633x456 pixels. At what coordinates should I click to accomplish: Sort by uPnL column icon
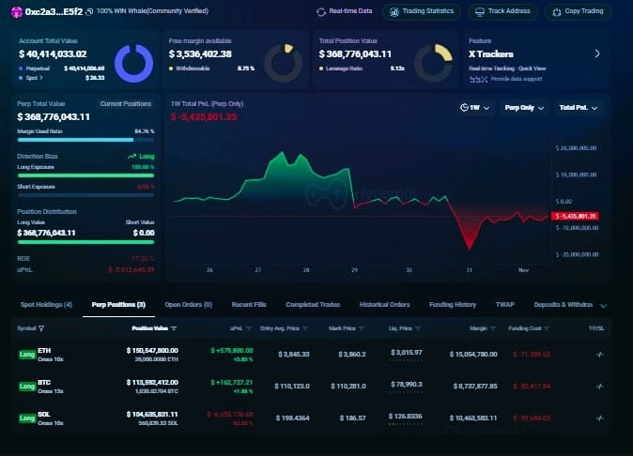click(249, 328)
